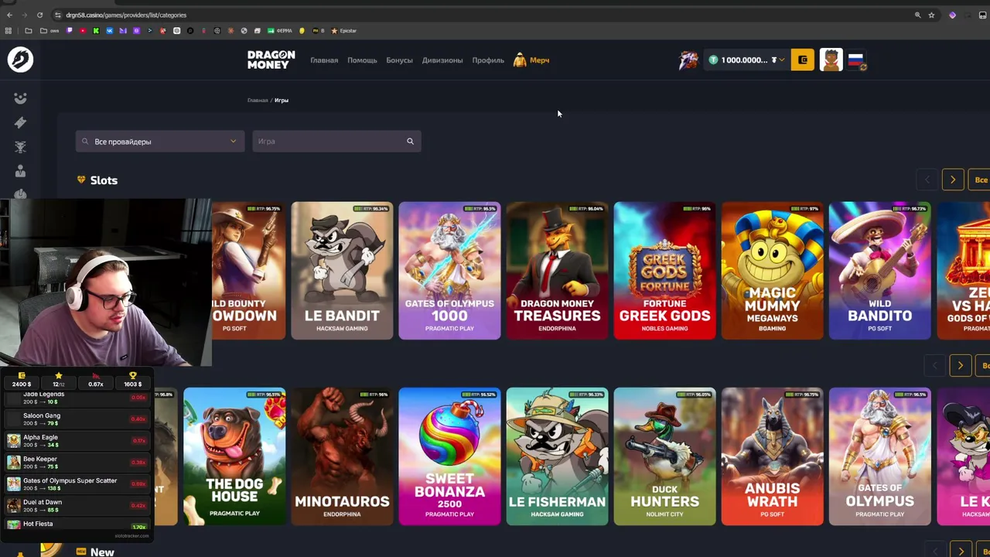
Task: Click the trophy sidebar icon
Action: click(20, 147)
